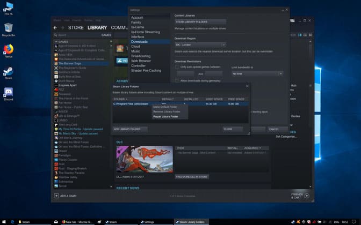Viewport: 361px width, 225px height.
Task: Sort DLC by the ACQUIRED column header
Action: click(x=252, y=148)
